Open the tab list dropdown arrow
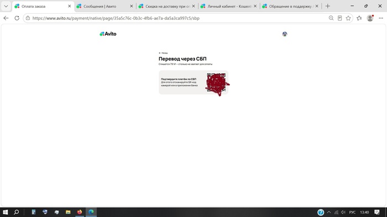Image resolution: width=387 pixels, height=217 pixels. (x=6, y=7)
